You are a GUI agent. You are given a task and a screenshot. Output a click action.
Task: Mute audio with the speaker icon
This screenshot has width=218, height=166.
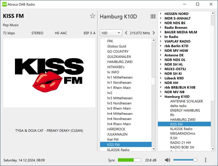[x=167, y=160]
